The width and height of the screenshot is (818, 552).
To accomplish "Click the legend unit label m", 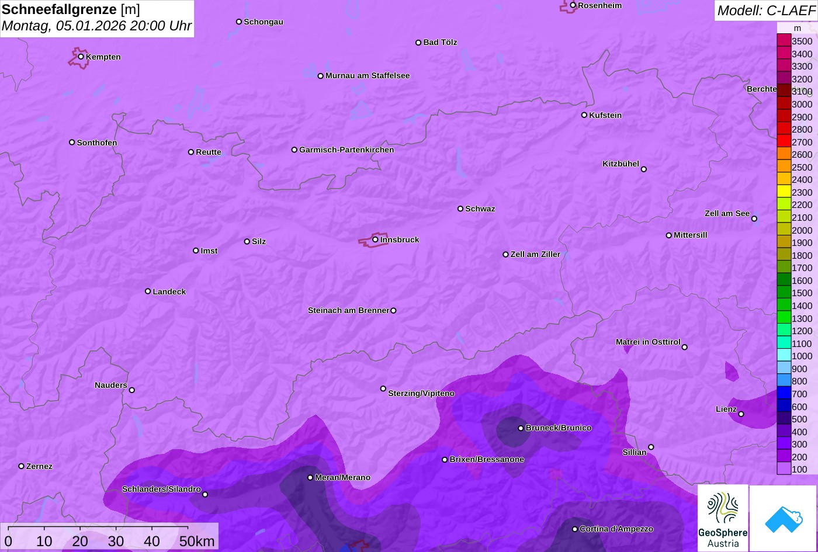I will click(797, 28).
